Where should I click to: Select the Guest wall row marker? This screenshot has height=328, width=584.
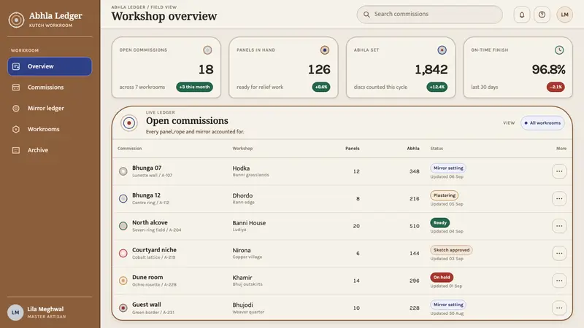[x=123, y=308]
